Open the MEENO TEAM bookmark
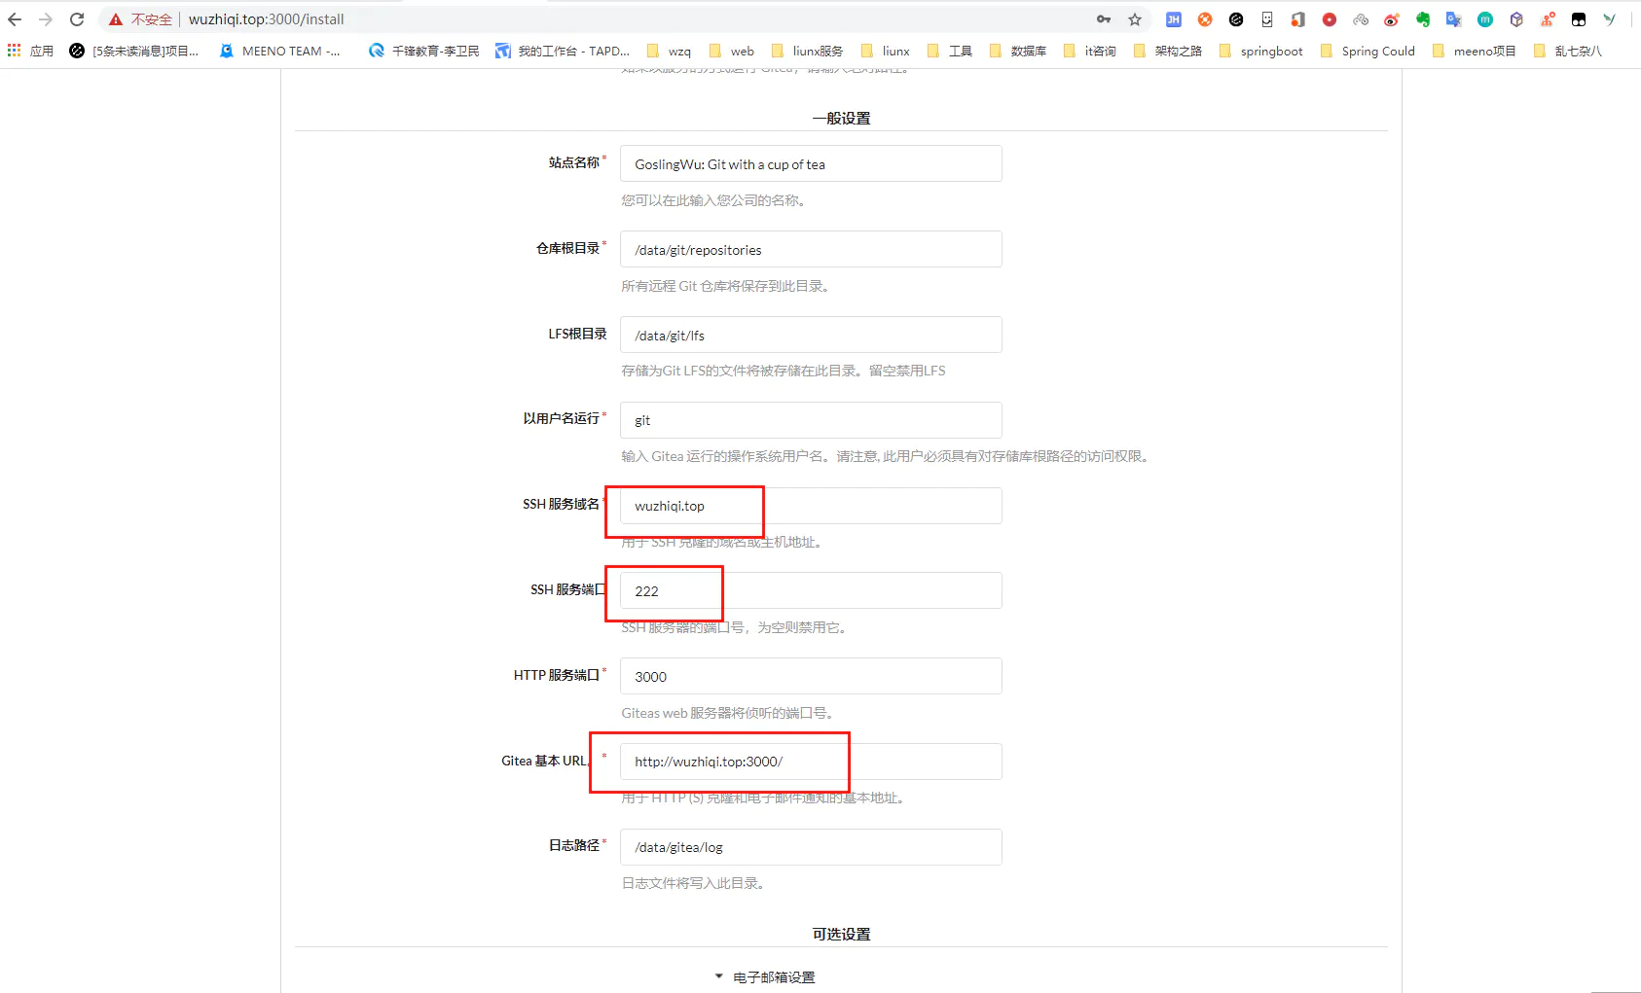The height and width of the screenshot is (993, 1641). coord(279,51)
